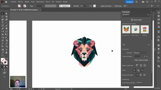
Task: Open the Layers panel icon
Action: [x=159, y=16]
